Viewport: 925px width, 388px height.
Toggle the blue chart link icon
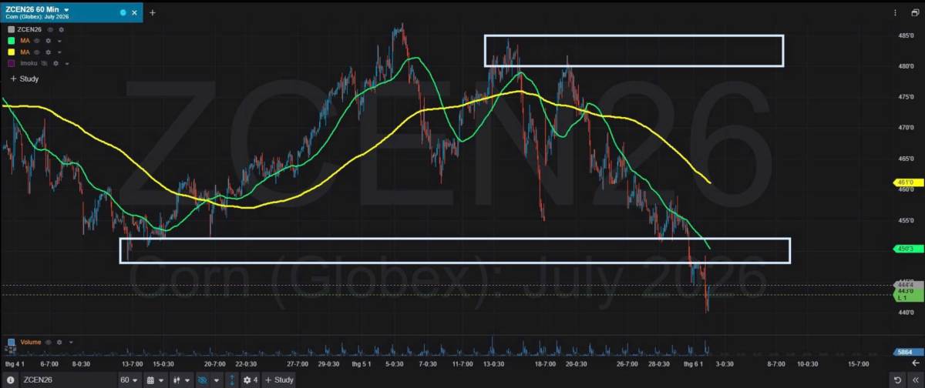click(202, 380)
